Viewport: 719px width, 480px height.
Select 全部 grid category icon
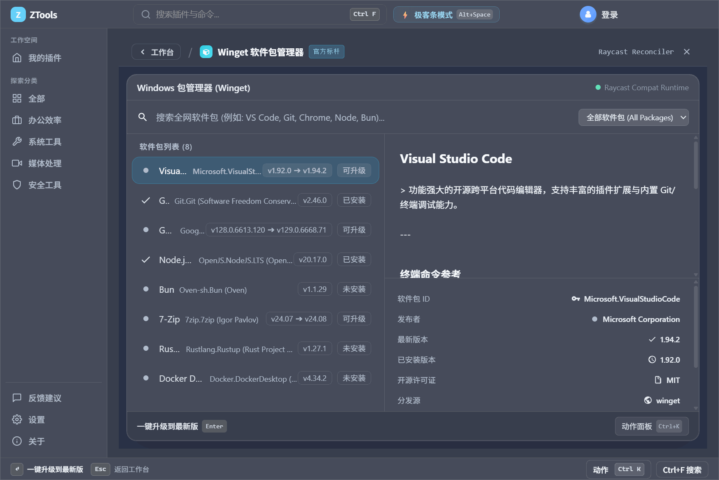coord(17,99)
